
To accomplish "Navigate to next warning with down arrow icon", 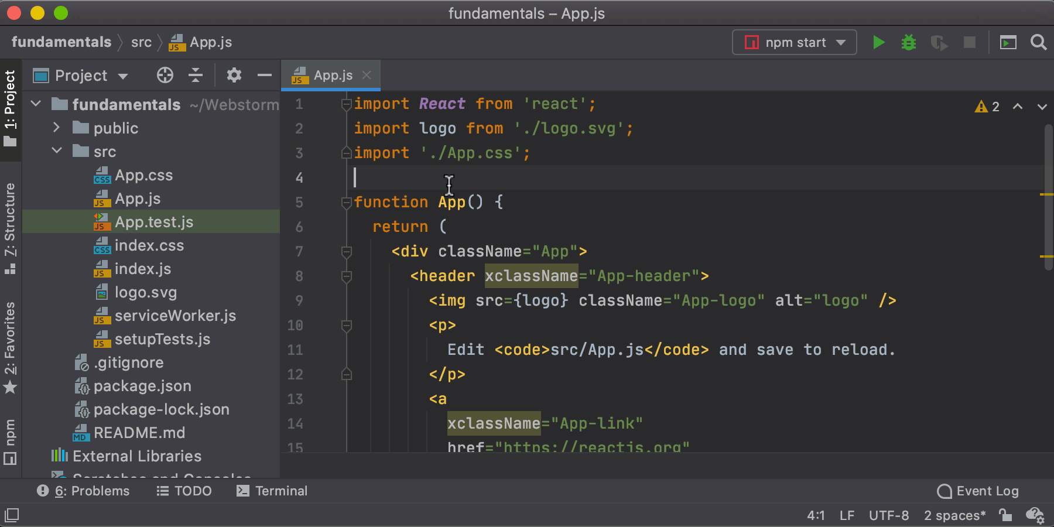I will [x=1042, y=107].
